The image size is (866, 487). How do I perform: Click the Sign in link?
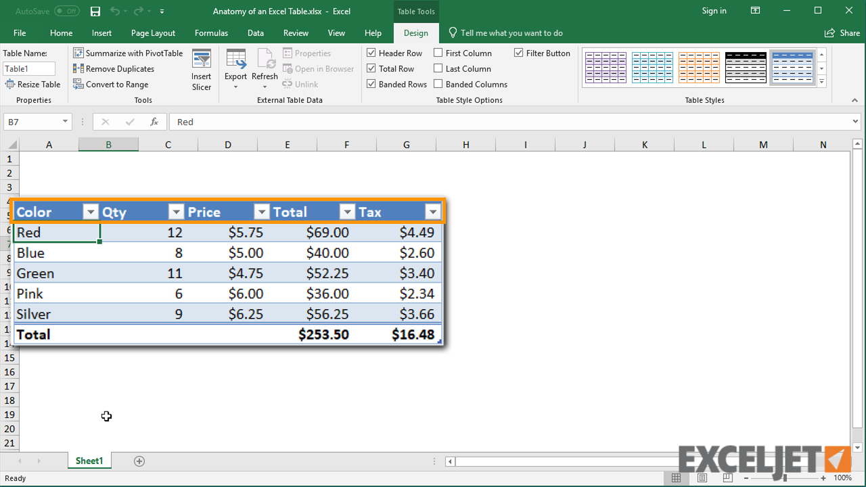click(x=714, y=11)
